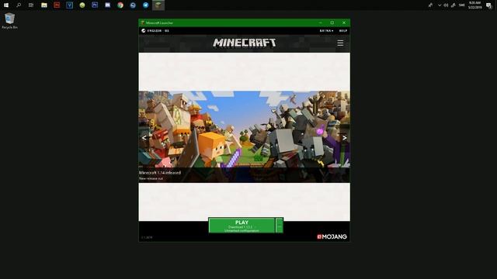497x279 pixels.
Task: Open Adobe Premiere from the taskbar
Action: click(95, 5)
